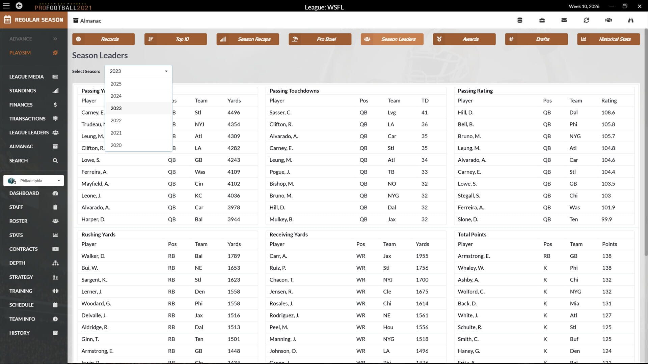
Task: Open the database icon in top toolbar
Action: pos(520,20)
